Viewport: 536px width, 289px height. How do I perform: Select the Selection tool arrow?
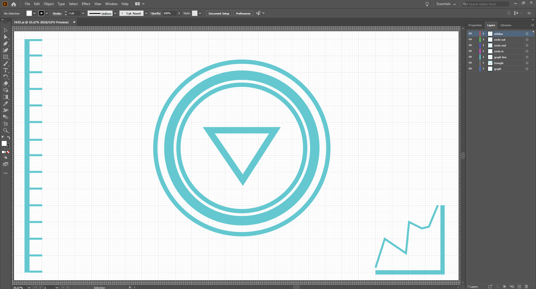point(6,30)
